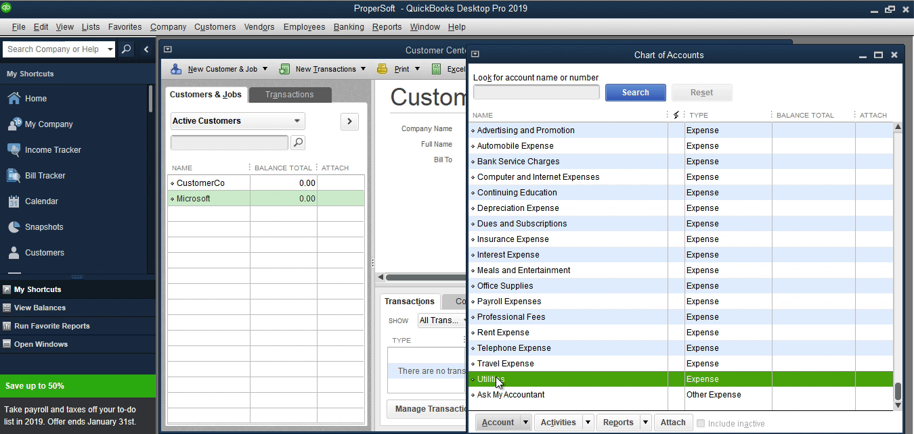
Task: Select Travel Expense account
Action: [680, 364]
